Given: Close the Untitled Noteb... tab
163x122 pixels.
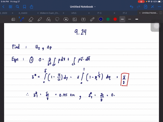Looking at the screenshot, I should click(140, 13).
